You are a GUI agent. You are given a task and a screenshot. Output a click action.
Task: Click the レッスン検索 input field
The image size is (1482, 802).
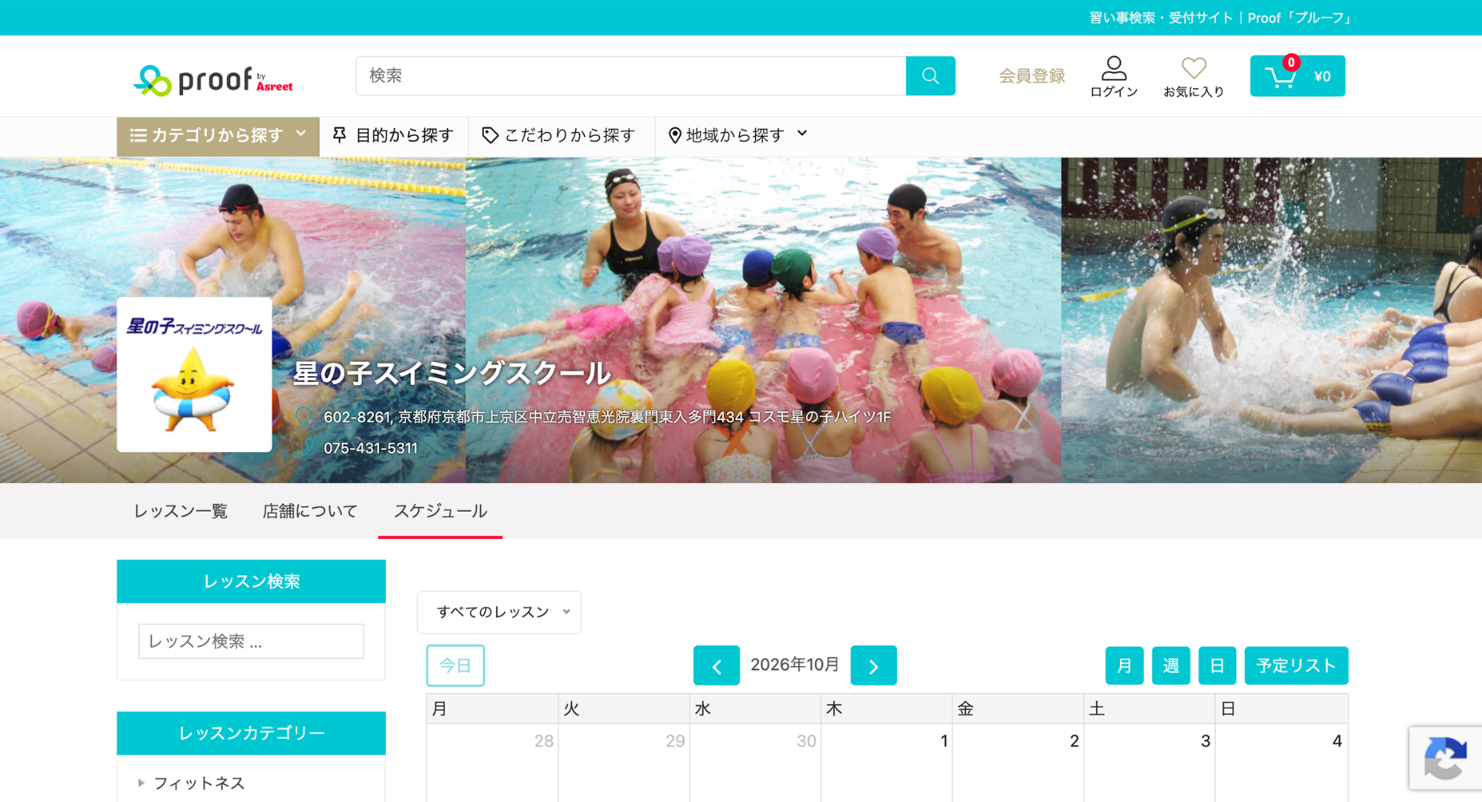click(x=251, y=641)
